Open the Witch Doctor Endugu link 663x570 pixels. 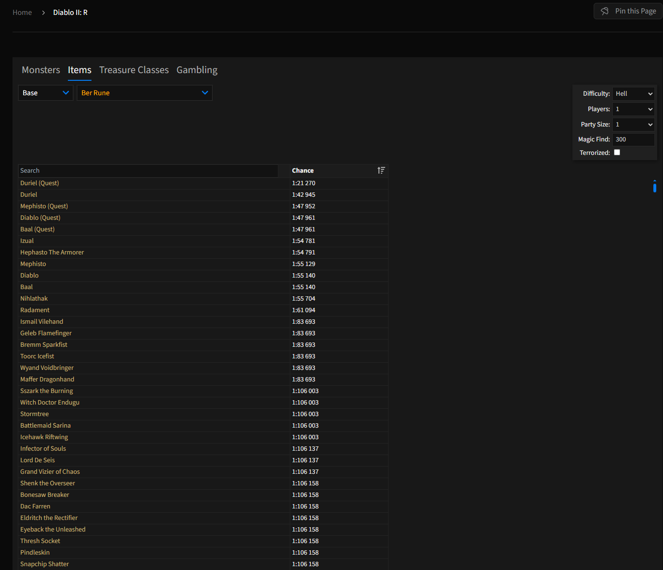[50, 403]
